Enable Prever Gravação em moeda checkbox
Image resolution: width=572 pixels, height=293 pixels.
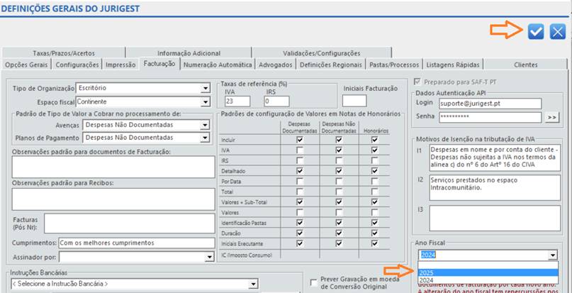tap(314, 282)
